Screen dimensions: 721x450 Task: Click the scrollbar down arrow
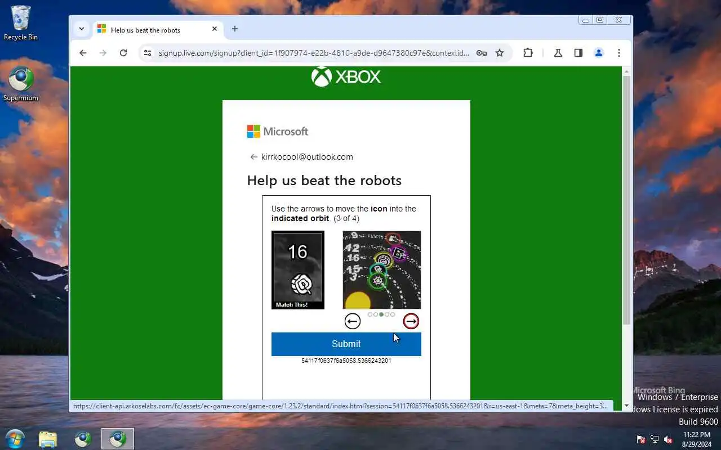pos(626,406)
